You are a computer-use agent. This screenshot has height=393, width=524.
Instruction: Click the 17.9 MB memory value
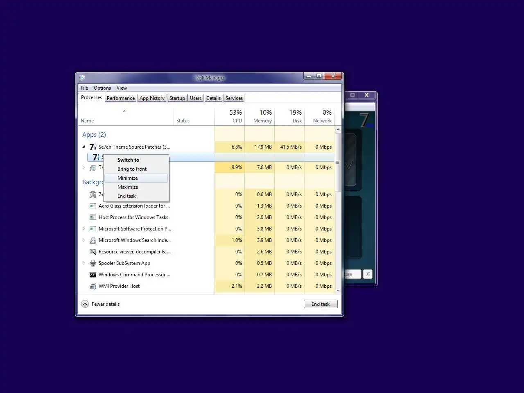[263, 147]
